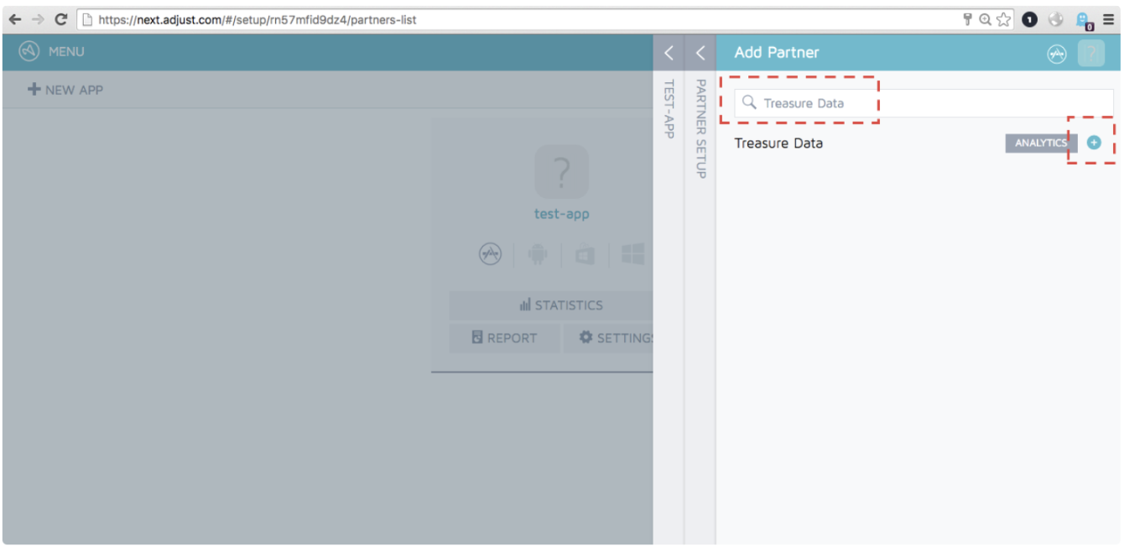This screenshot has width=1124, height=552.
Task: Collapse the PARTNER SETUP panel with its chevron
Action: point(700,53)
